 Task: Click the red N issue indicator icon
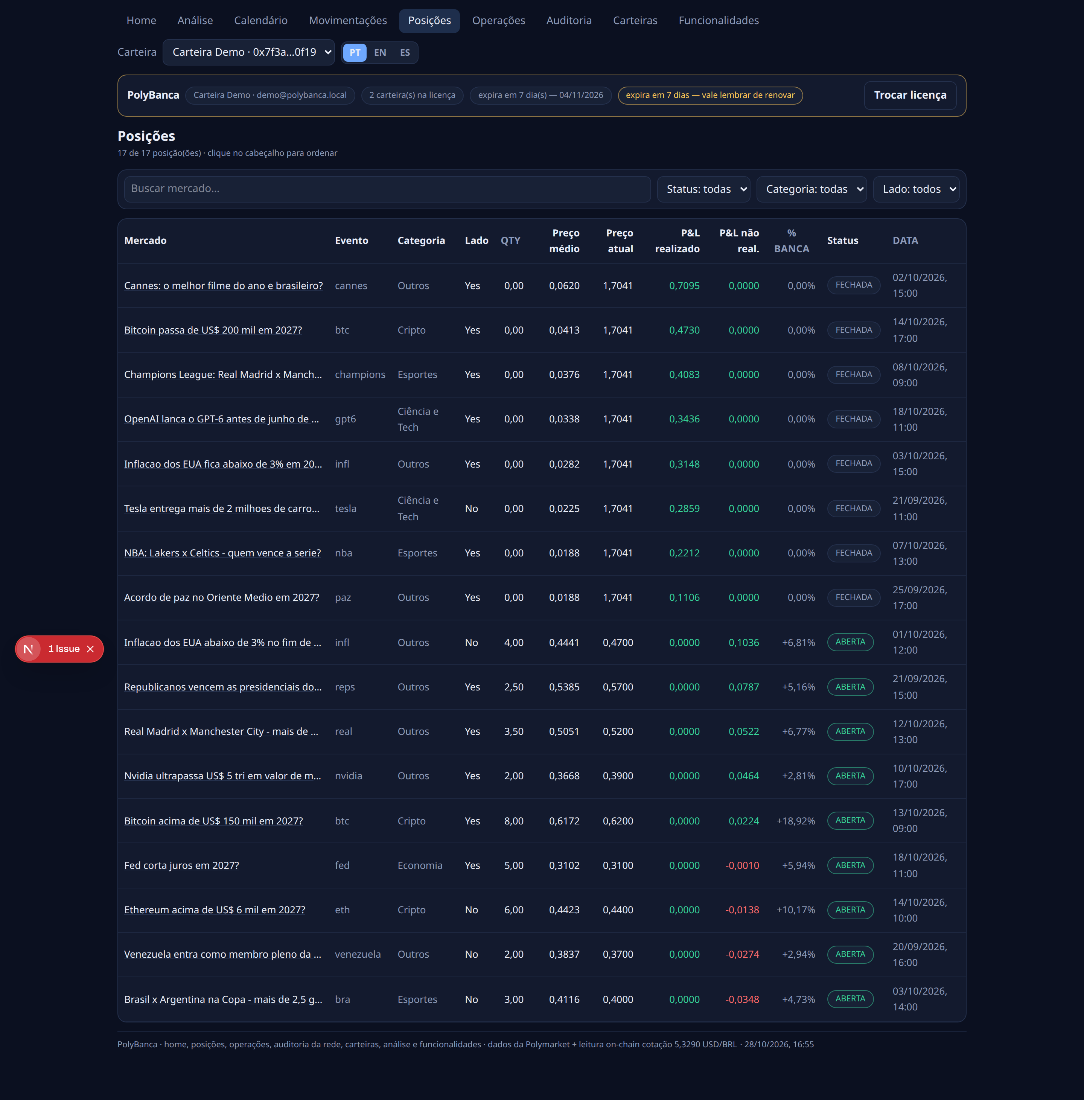tap(29, 649)
